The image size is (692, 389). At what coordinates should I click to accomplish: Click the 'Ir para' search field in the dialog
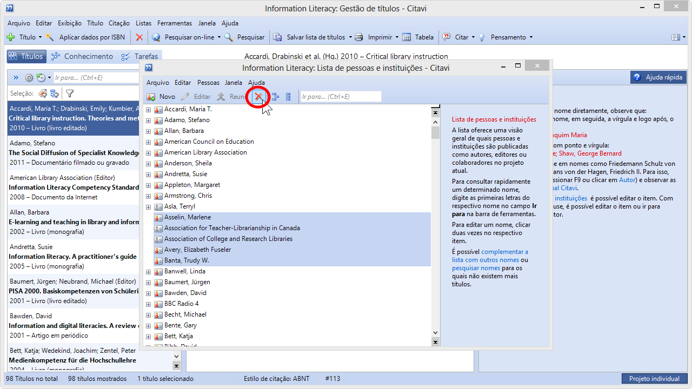pyautogui.click(x=341, y=97)
